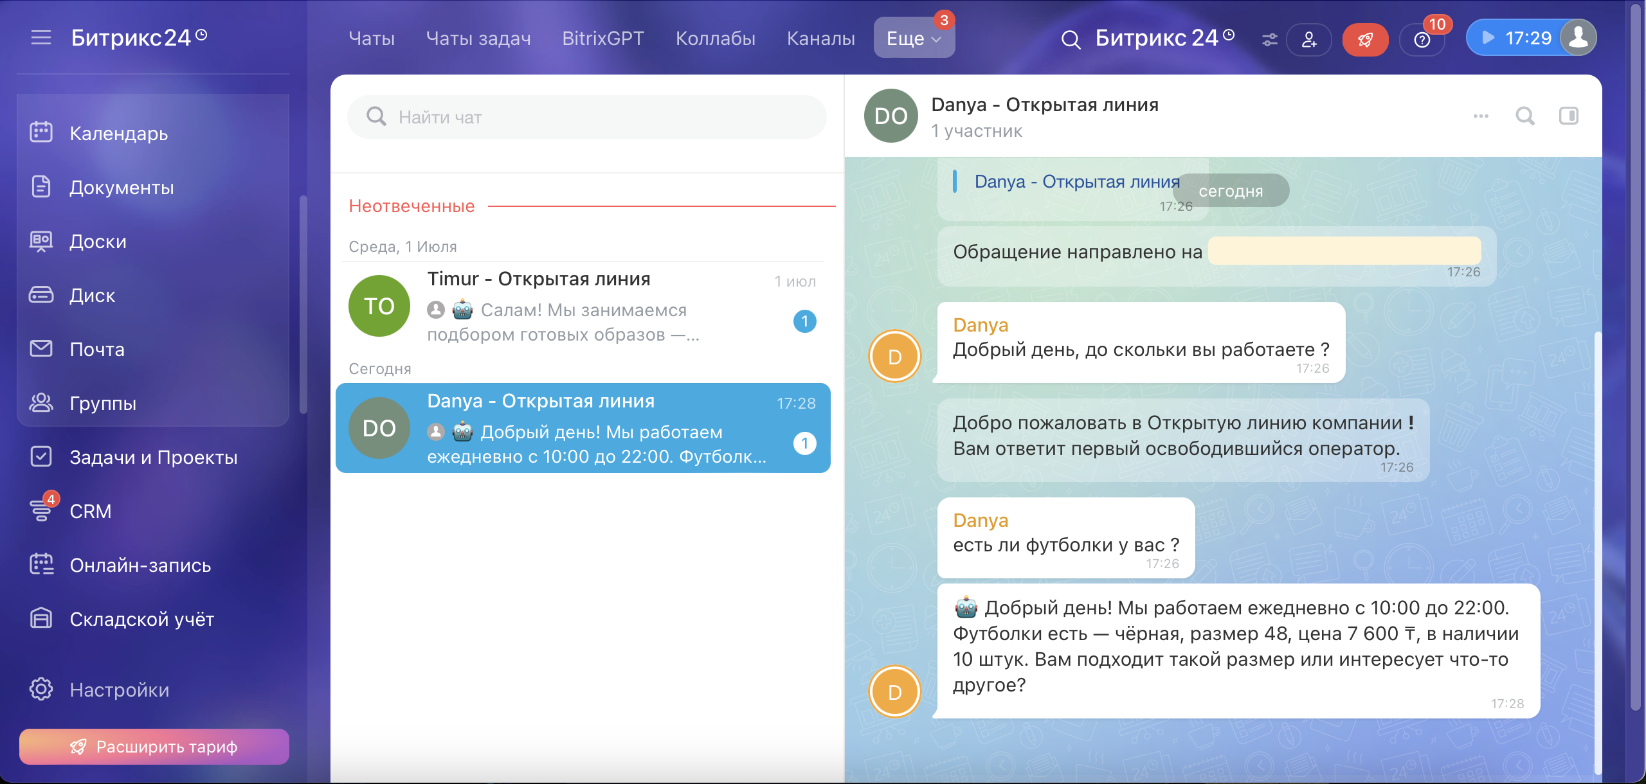Open Складской учёт icon
This screenshot has width=1646, height=784.
41,619
